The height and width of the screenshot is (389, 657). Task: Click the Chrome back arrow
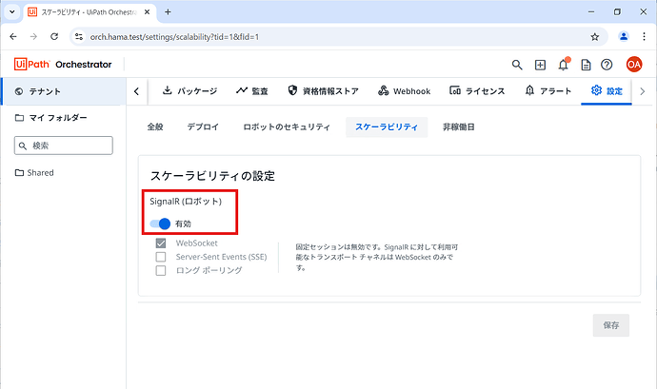pos(13,37)
